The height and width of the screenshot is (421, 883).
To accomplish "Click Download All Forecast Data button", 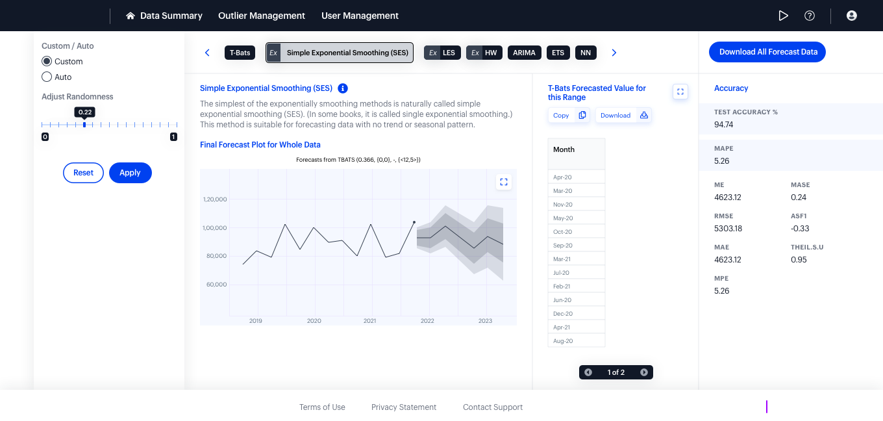I will (767, 52).
